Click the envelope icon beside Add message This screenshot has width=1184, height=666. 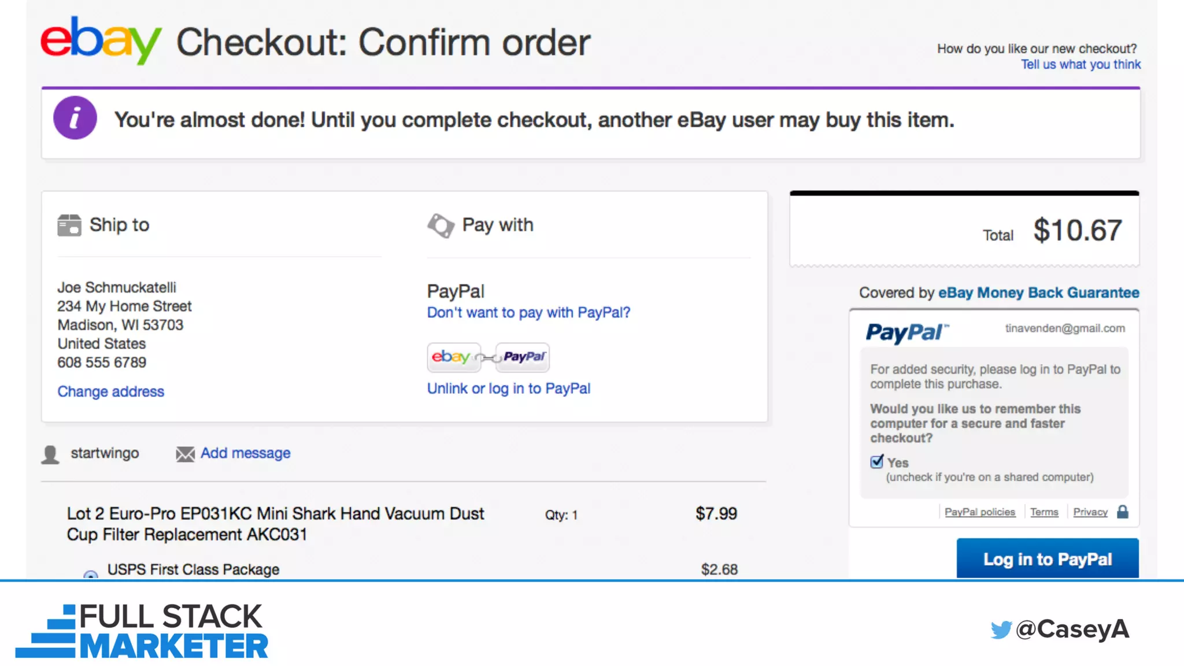click(x=185, y=454)
